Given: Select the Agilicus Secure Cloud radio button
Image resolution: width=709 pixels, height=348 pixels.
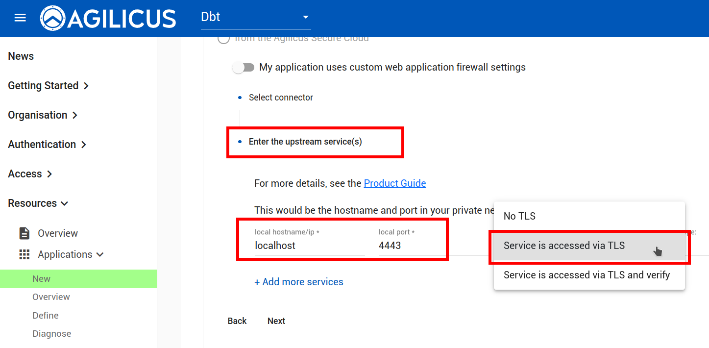Looking at the screenshot, I should coord(223,39).
